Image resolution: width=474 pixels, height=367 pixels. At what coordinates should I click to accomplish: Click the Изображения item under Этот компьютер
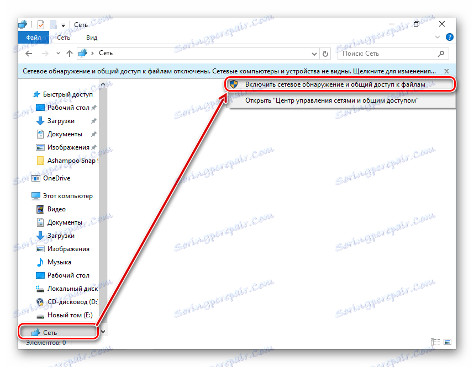click(x=68, y=249)
